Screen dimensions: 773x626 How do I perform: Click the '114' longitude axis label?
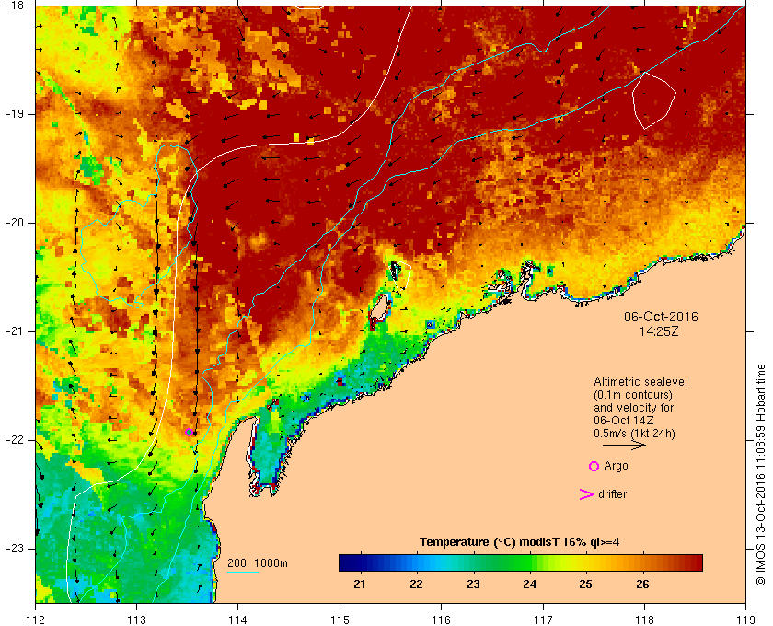tap(238, 620)
